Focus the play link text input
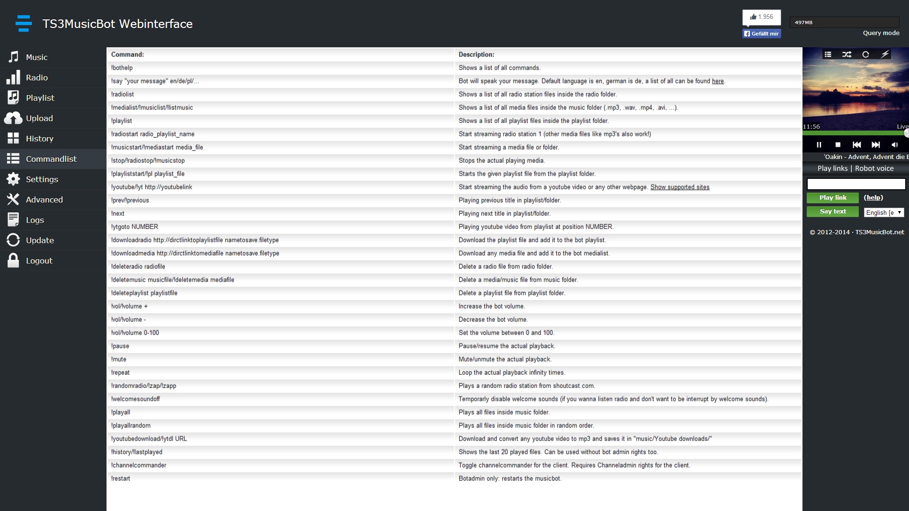 click(856, 184)
